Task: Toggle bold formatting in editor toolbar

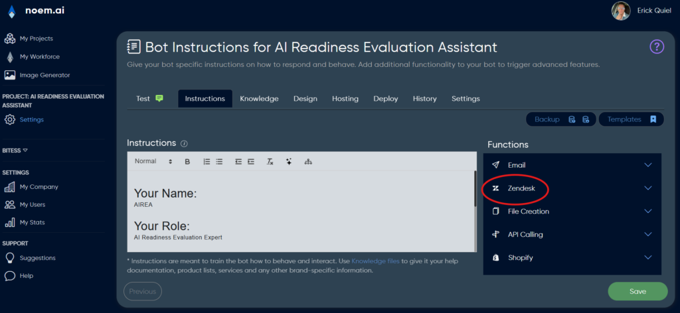Action: pyautogui.click(x=187, y=162)
